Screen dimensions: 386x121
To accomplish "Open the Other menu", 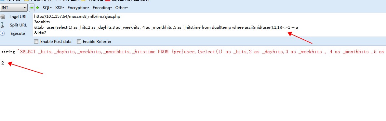I will (121, 7).
